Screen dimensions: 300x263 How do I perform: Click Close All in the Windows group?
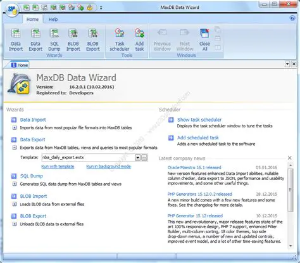(x=204, y=40)
